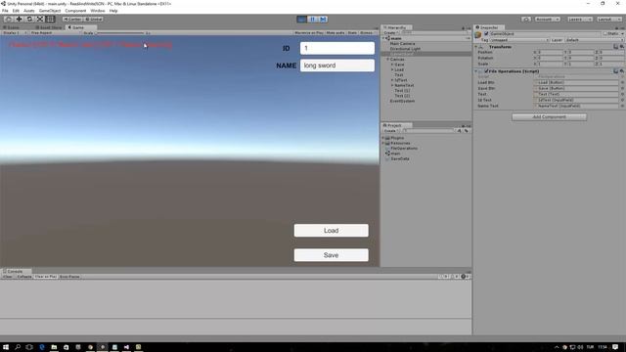Open the Edit menu
Image resolution: width=626 pixels, height=352 pixels.
tap(16, 11)
